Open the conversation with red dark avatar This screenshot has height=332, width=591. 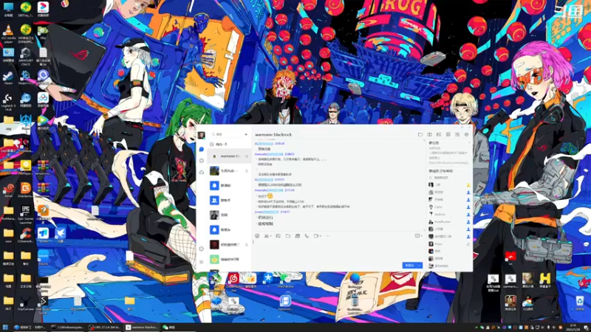click(x=229, y=245)
